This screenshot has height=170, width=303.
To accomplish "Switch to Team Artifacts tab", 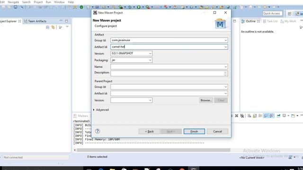I will 35,21.
